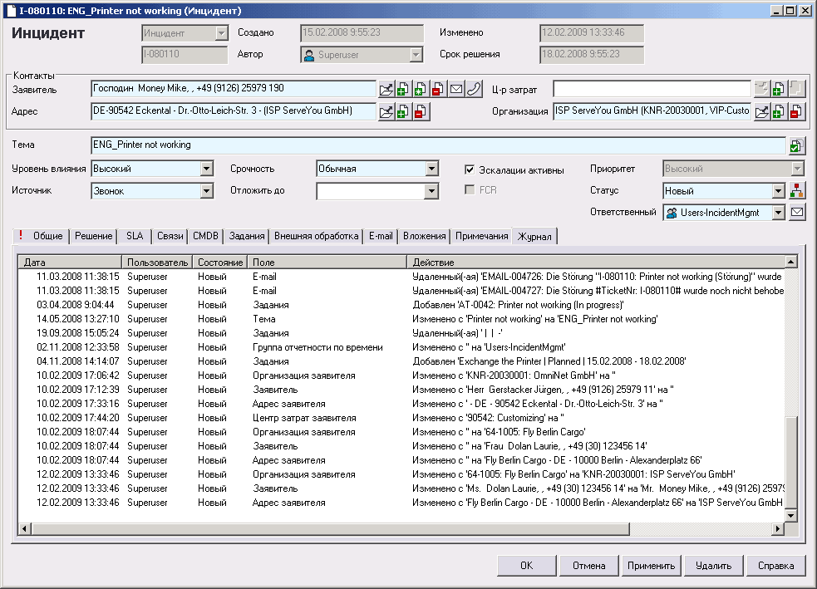
Task: Go to the CMDB tab
Action: point(206,236)
